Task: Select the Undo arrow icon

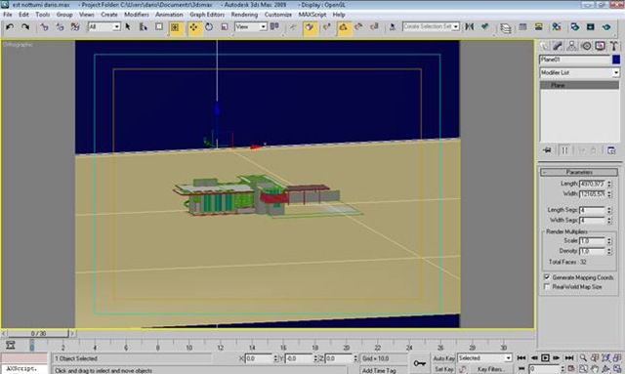Action: pyautogui.click(x=10, y=26)
